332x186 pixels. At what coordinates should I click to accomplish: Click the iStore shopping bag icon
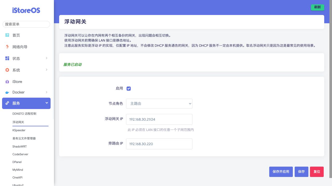pos(7,82)
